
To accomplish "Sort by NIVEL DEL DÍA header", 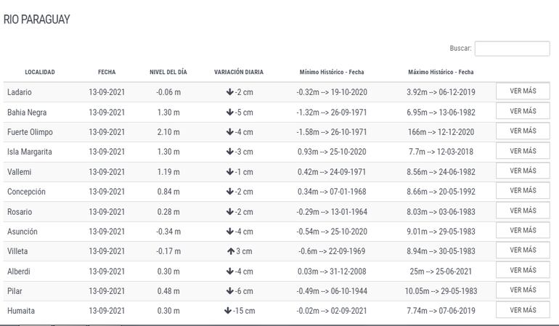I will pos(168,73).
